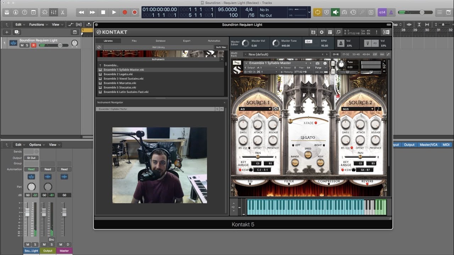Click the camera snapshot icon in instrument header
The image size is (454, 255).
click(x=317, y=63)
